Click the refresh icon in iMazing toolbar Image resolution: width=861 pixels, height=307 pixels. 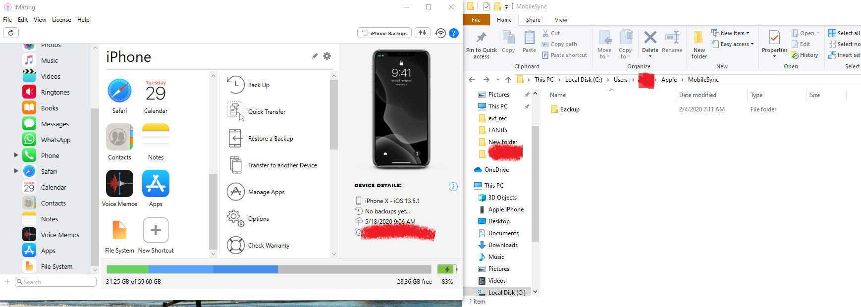click(11, 33)
